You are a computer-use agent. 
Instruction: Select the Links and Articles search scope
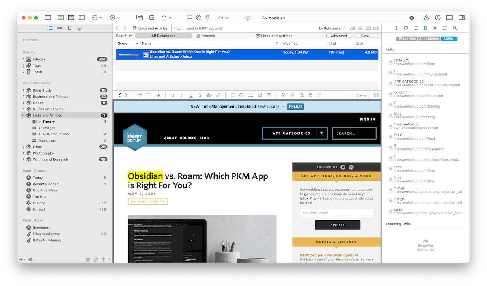click(274, 36)
